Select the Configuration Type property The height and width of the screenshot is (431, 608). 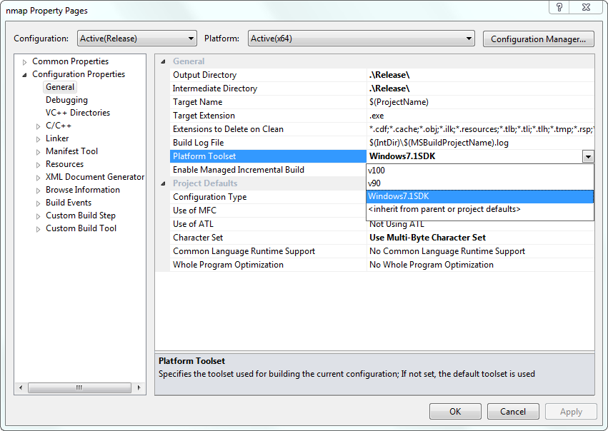[268, 197]
